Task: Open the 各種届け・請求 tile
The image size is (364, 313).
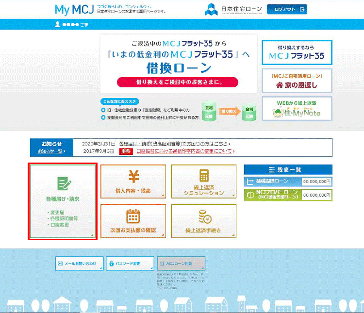Action: click(x=63, y=201)
